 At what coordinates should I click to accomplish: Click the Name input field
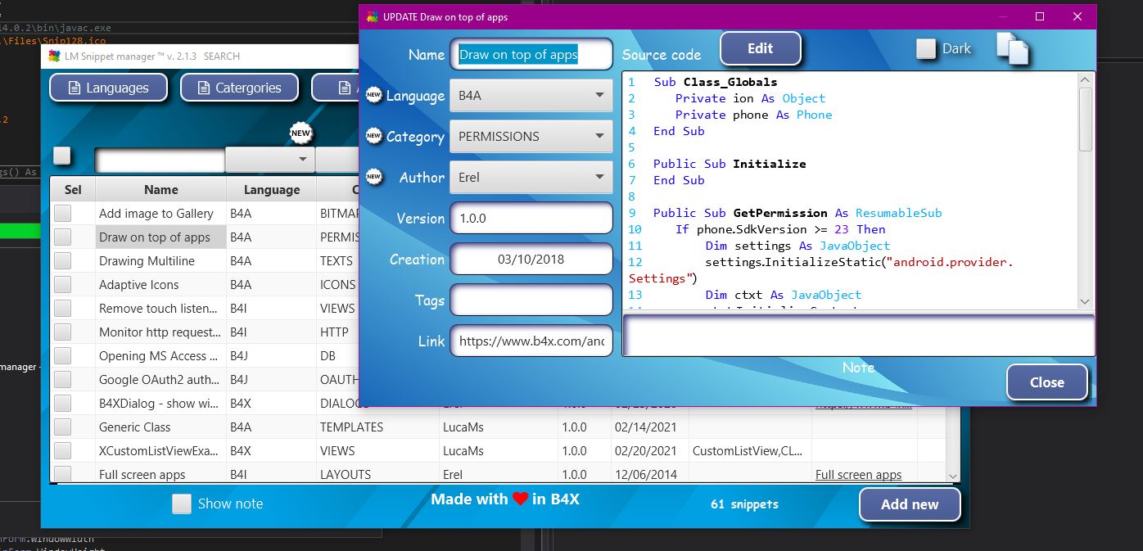[531, 55]
